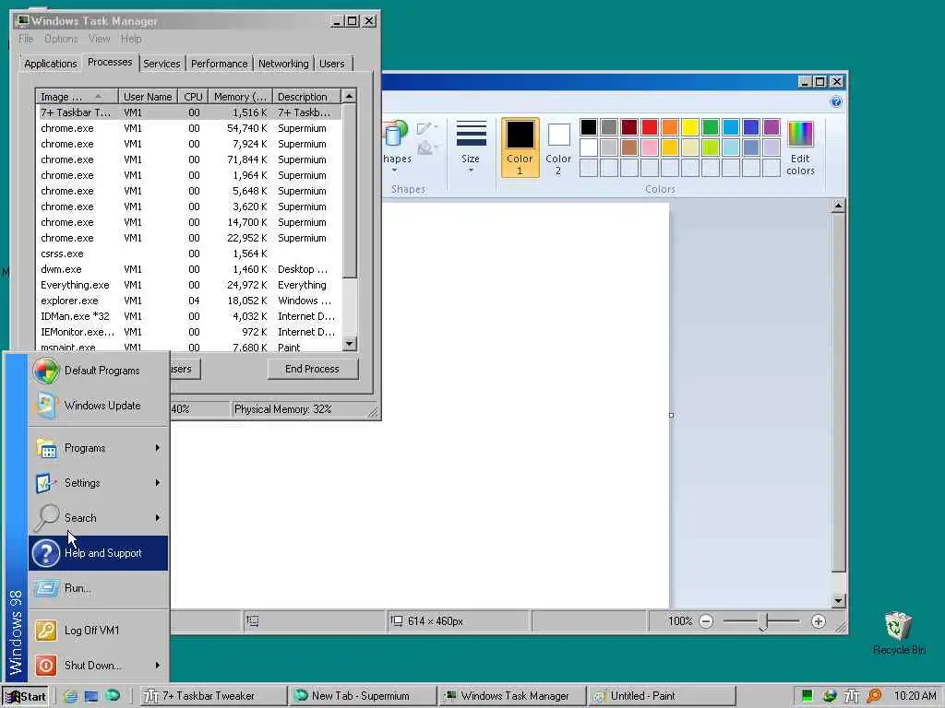Sort processes by Description column
Image resolution: width=945 pixels, height=708 pixels.
coord(306,97)
